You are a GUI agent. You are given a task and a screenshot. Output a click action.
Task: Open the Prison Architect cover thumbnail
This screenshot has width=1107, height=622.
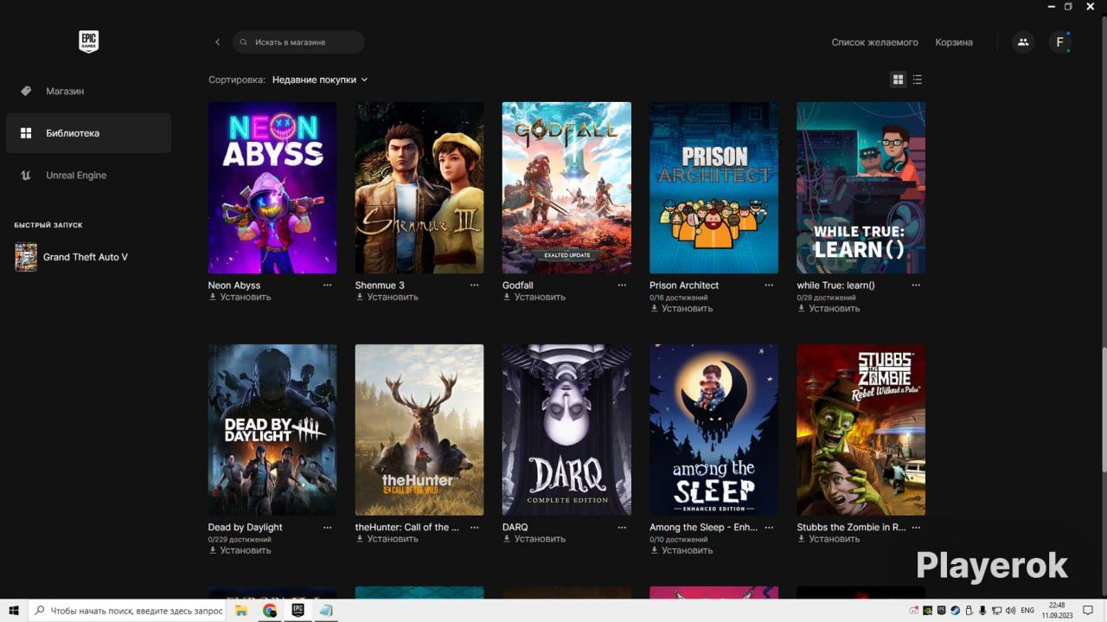[x=713, y=188]
